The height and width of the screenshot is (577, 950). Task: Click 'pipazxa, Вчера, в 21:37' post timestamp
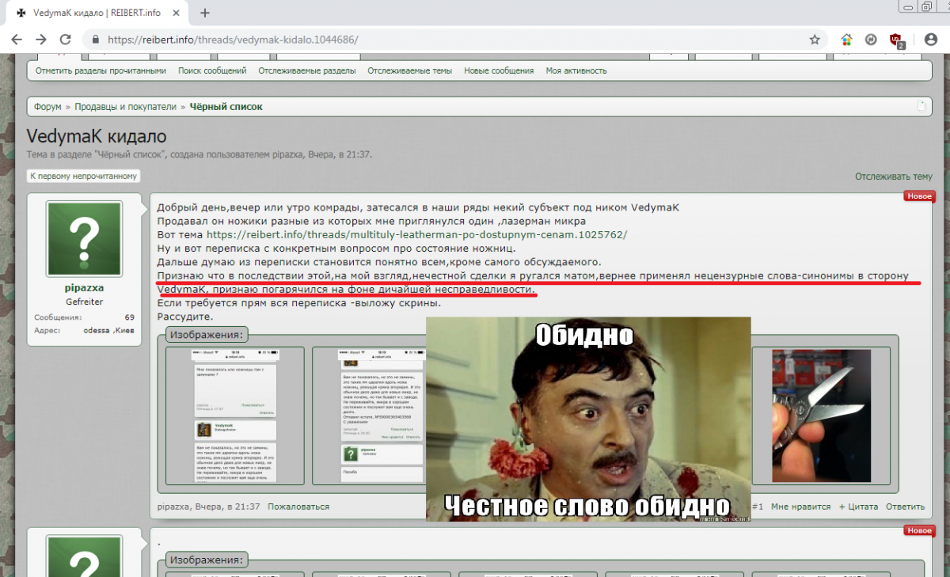208,507
